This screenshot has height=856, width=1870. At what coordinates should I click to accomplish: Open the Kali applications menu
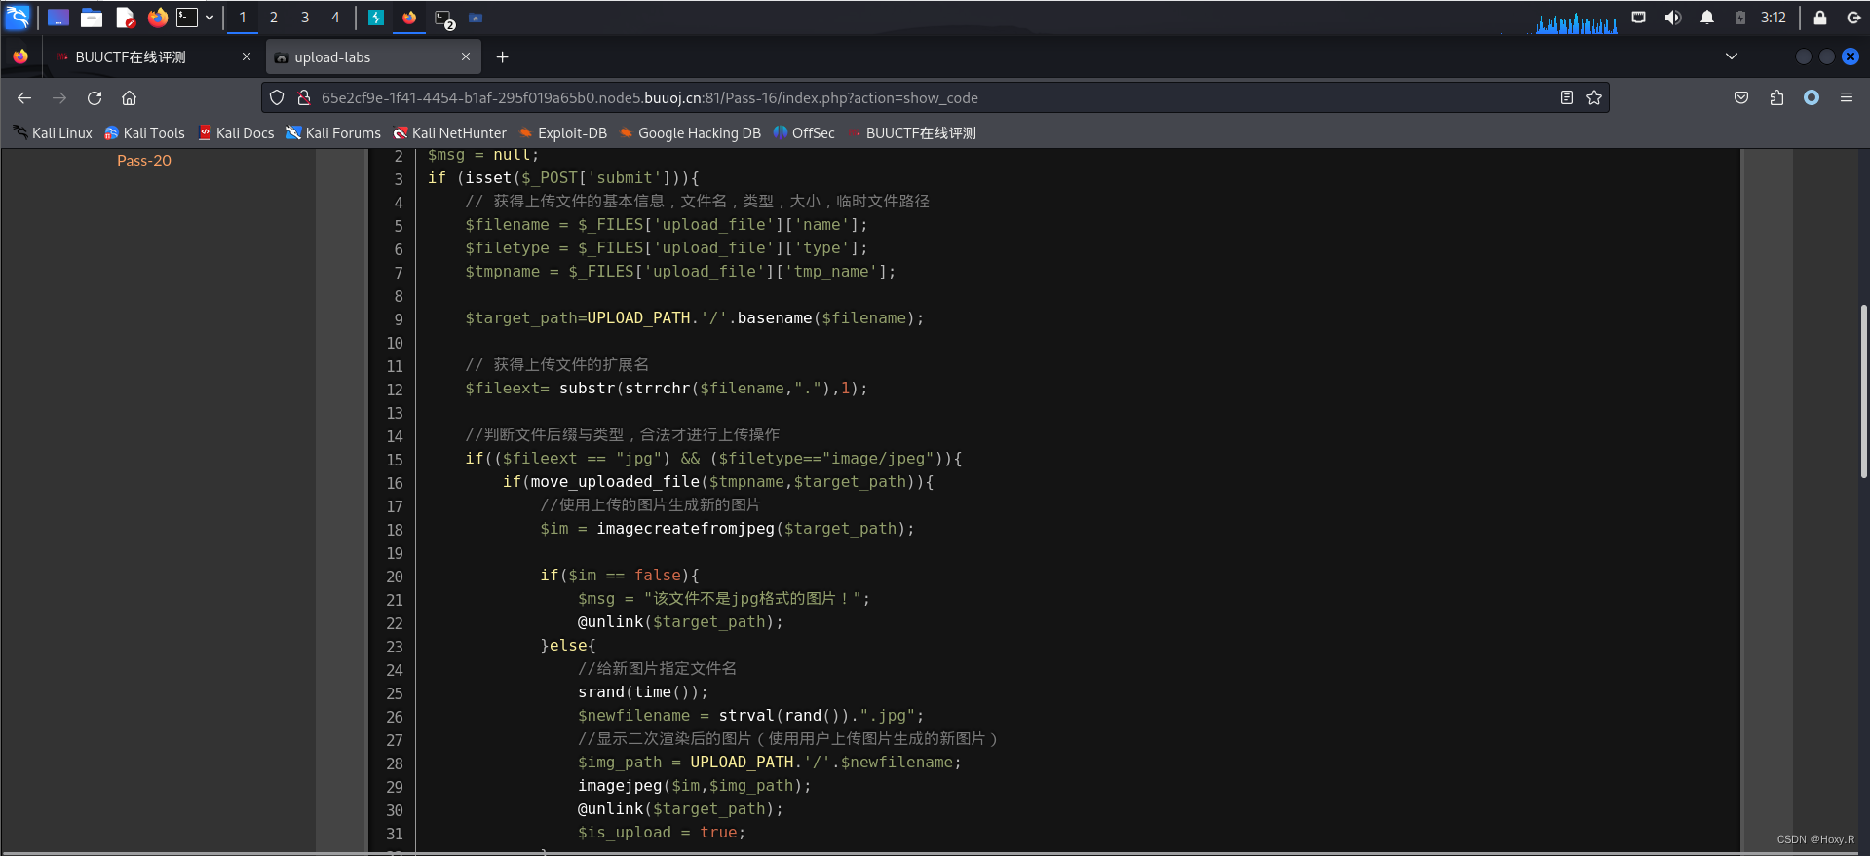pos(18,17)
